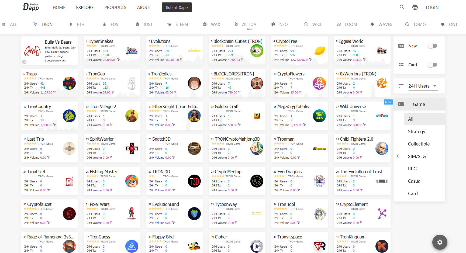Switch to the STEEM tab
This screenshot has height=253, width=466.
pyautogui.click(x=178, y=25)
